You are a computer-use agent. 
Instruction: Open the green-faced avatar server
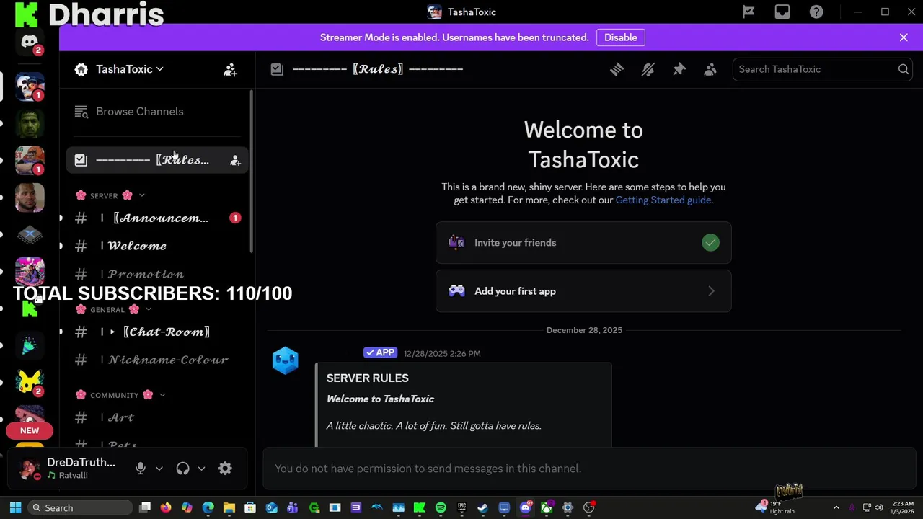[30, 124]
